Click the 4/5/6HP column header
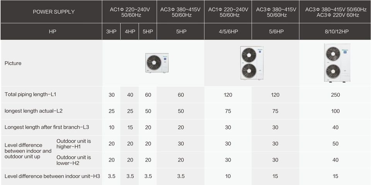This screenshot has height=185, width=371. coord(228,32)
